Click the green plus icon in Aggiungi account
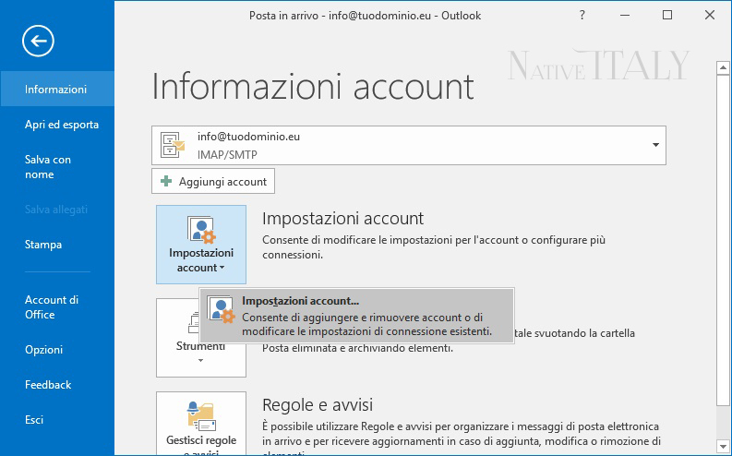This screenshot has width=732, height=456. coord(166,181)
